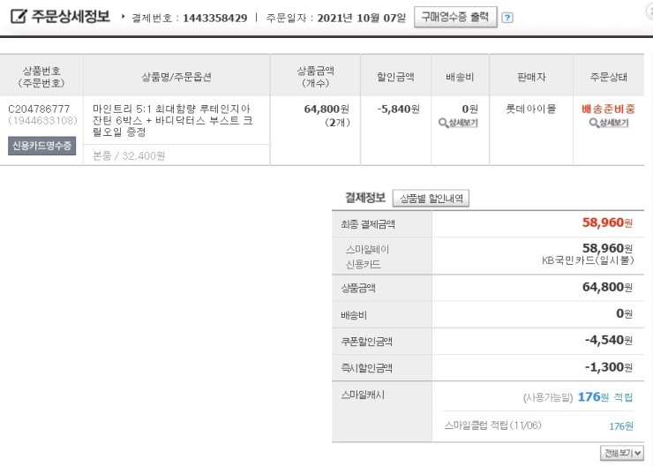Click the 배송비 column header
The width and height of the screenshot is (653, 467).
pos(460,77)
